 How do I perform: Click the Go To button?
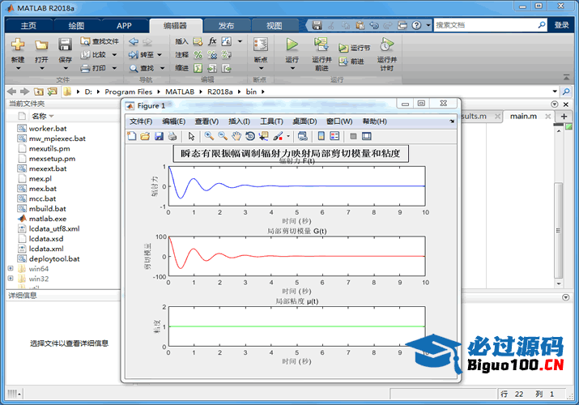tap(142, 54)
